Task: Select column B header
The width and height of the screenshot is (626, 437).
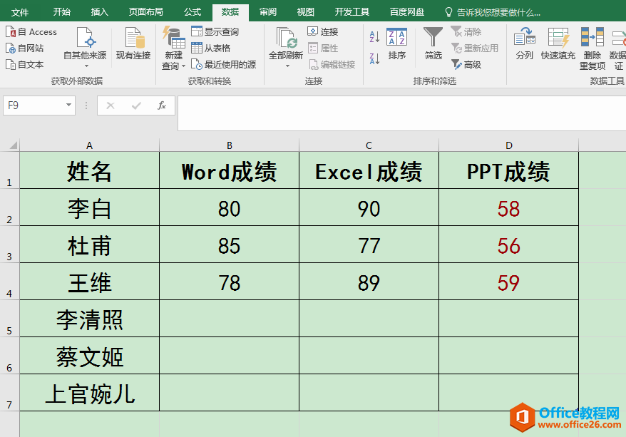Action: pos(229,145)
